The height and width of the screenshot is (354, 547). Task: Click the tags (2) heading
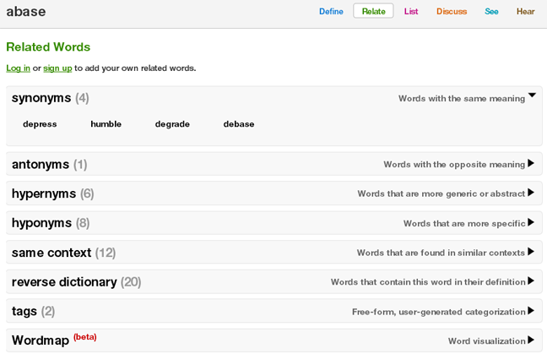pyautogui.click(x=33, y=312)
